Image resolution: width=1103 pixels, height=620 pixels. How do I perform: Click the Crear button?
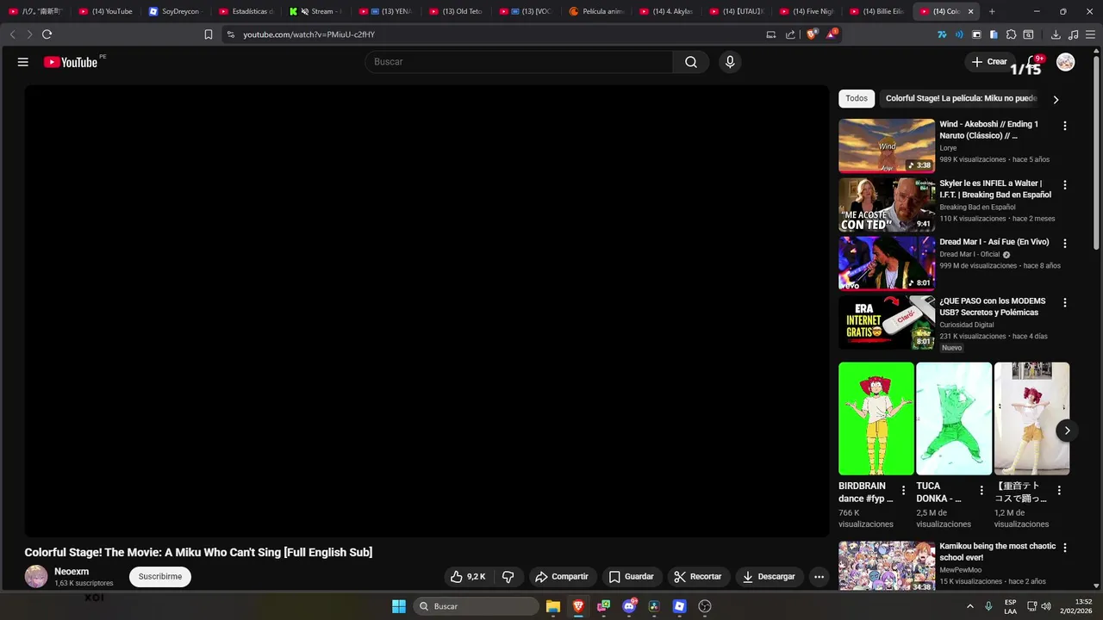click(989, 62)
